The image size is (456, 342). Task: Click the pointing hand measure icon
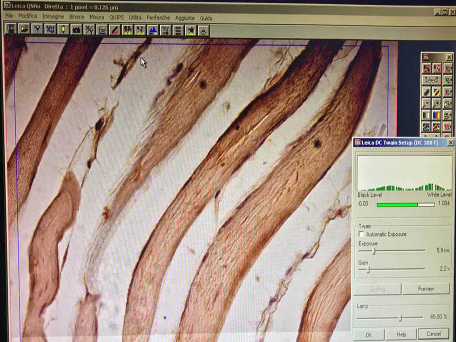click(x=191, y=30)
